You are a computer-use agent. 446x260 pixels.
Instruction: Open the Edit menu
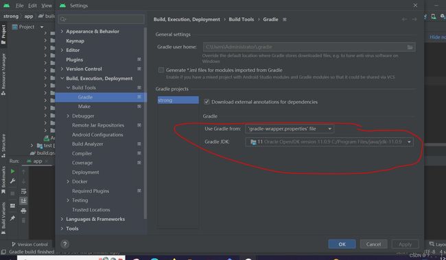pyautogui.click(x=32, y=5)
